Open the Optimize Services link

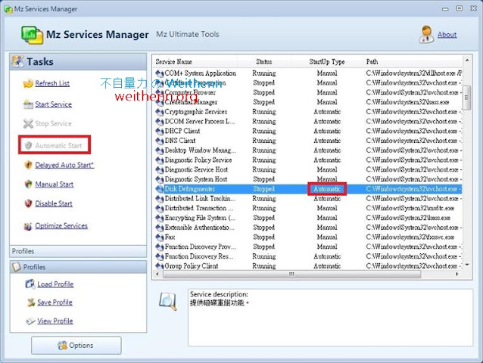pyautogui.click(x=61, y=226)
